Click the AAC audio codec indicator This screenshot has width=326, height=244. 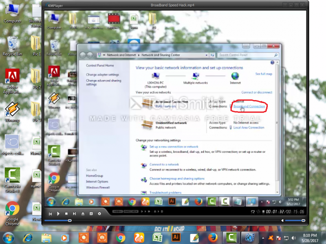127,211
